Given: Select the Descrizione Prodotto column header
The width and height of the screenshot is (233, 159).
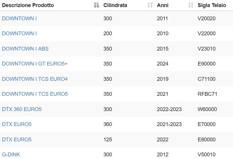Looking at the screenshot, I should pos(28,5).
